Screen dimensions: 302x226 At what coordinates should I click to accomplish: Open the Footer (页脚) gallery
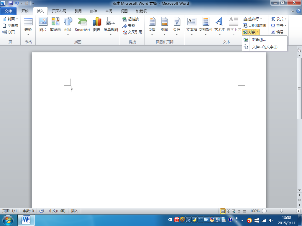[x=164, y=26]
